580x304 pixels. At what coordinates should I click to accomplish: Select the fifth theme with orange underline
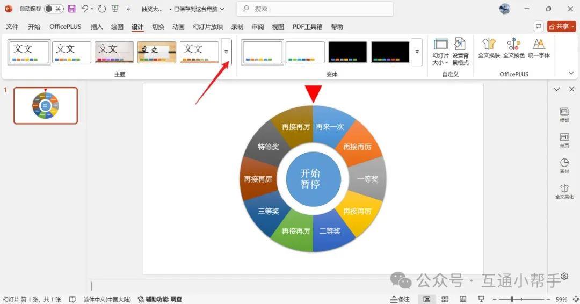click(x=199, y=52)
